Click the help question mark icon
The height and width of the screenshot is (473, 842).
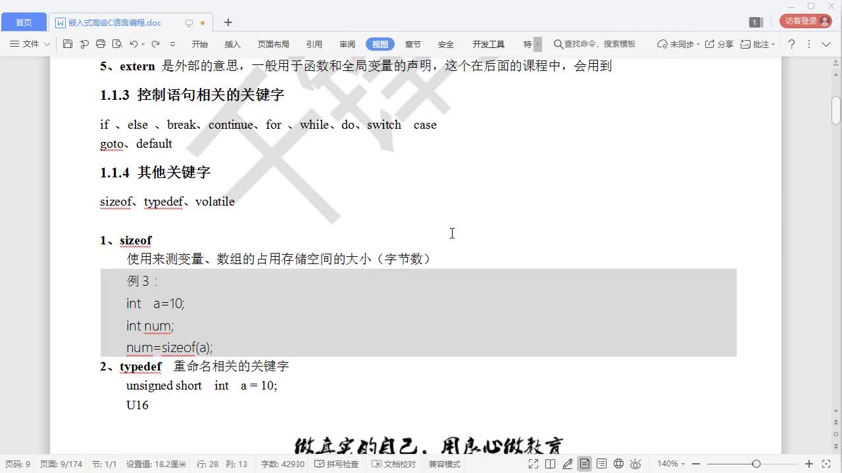(791, 44)
